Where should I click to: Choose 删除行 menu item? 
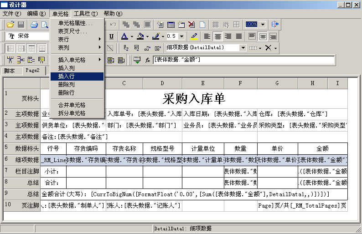tap(77, 93)
